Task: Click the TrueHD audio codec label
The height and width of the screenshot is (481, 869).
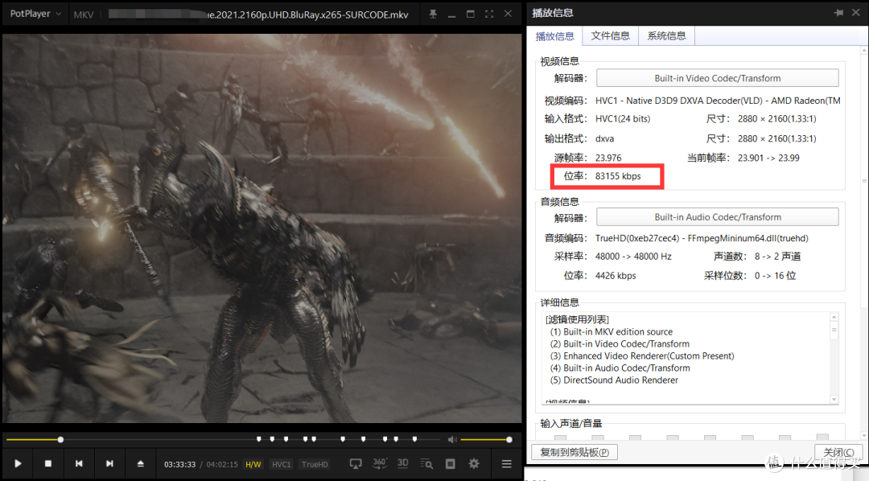Action: [x=315, y=464]
